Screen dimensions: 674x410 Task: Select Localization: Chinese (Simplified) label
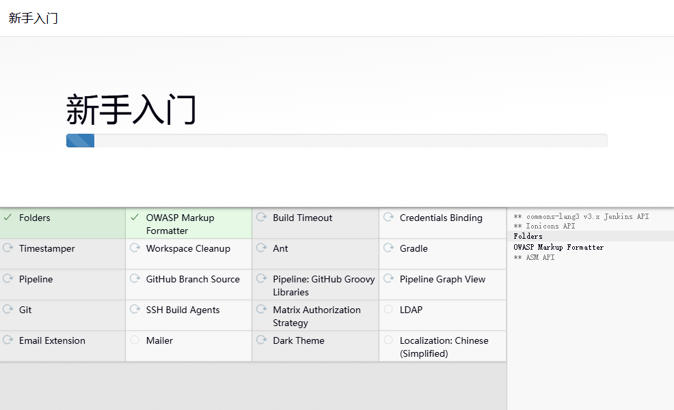[444, 347]
